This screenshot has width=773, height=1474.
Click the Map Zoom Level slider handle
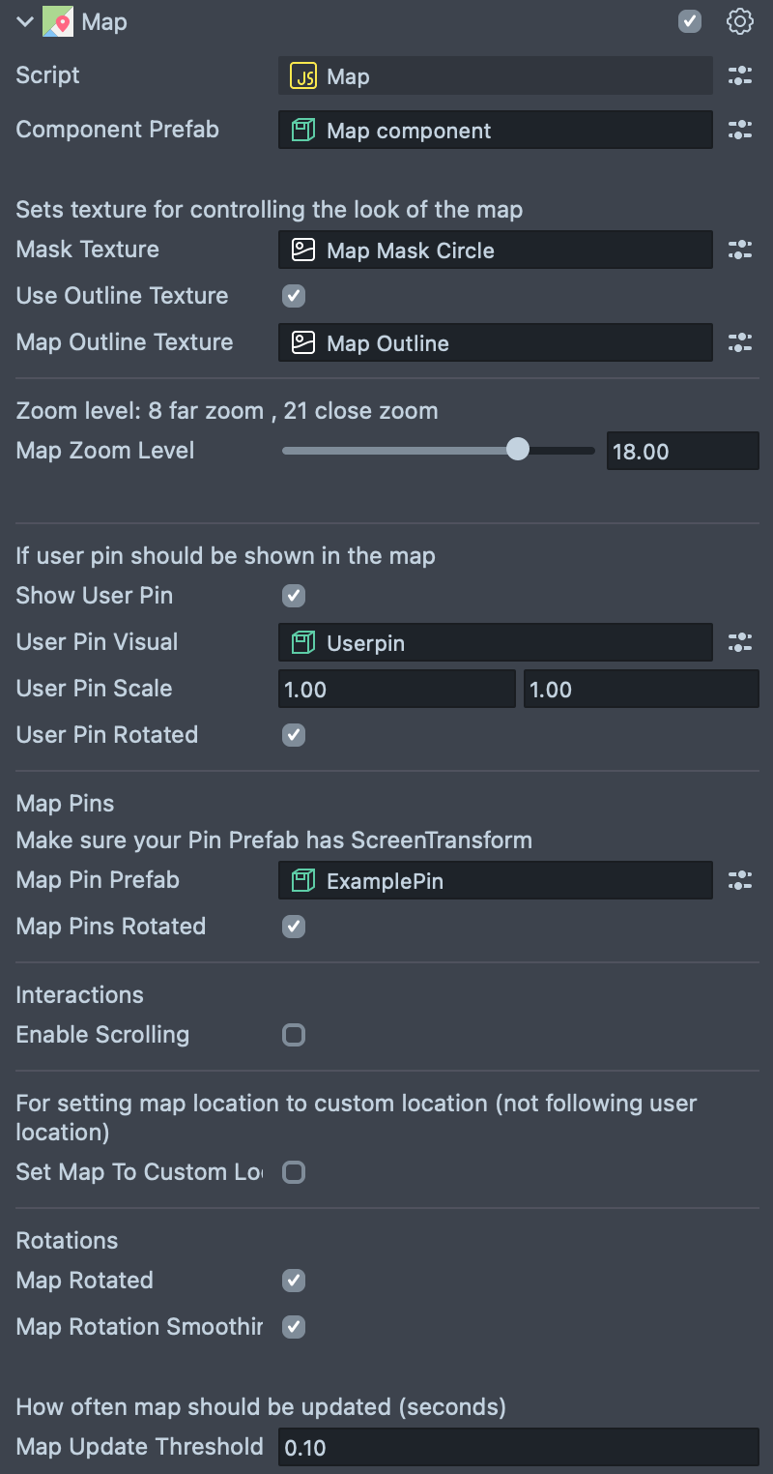[518, 450]
